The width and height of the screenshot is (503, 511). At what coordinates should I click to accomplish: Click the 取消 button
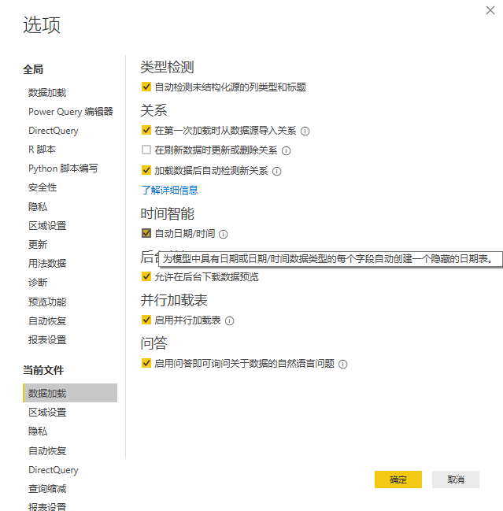coord(456,480)
